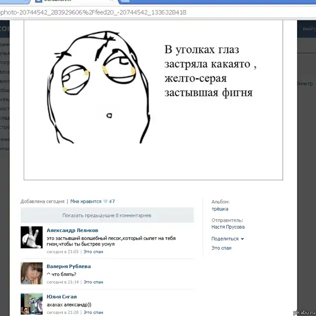The width and height of the screenshot is (316, 316).
Task: Open the album link трёшка
Action: (220, 209)
